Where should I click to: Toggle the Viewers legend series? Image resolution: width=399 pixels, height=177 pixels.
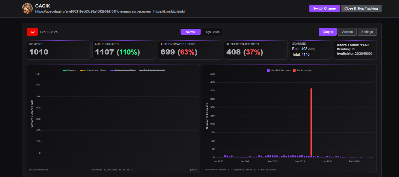(x=69, y=70)
